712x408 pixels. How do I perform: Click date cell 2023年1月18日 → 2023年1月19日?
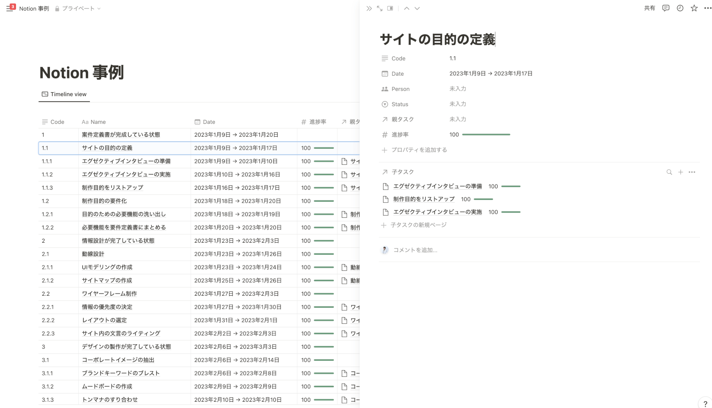pos(237,214)
